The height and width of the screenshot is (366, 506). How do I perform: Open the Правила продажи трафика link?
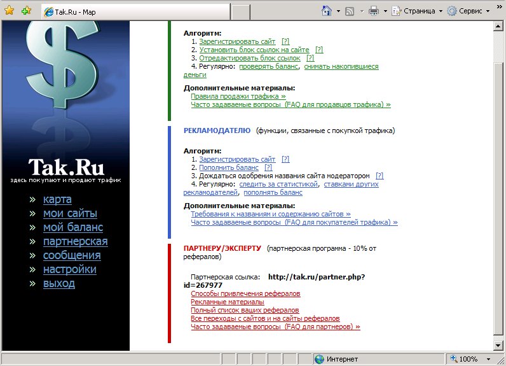(x=238, y=96)
